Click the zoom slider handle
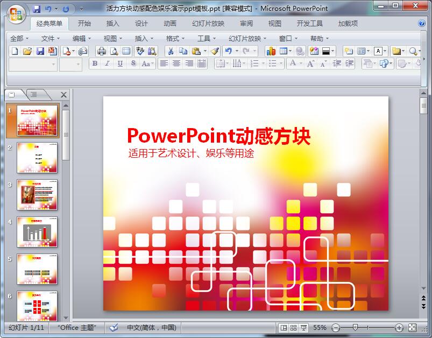The width and height of the screenshot is (432, 338). click(x=355, y=328)
